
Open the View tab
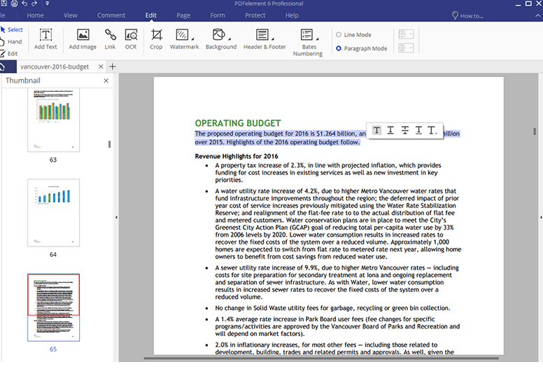[70, 15]
